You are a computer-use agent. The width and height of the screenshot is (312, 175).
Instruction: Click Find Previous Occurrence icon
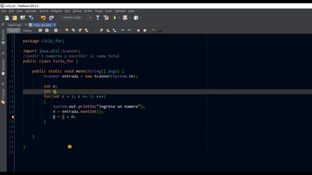(74, 30)
